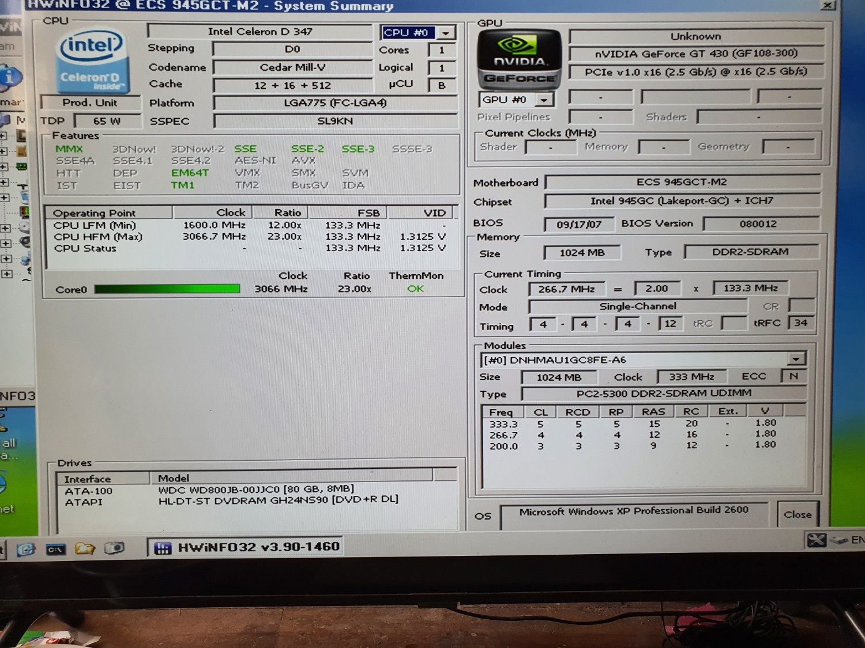Click the NVIDIA GeForce logo

click(x=519, y=59)
